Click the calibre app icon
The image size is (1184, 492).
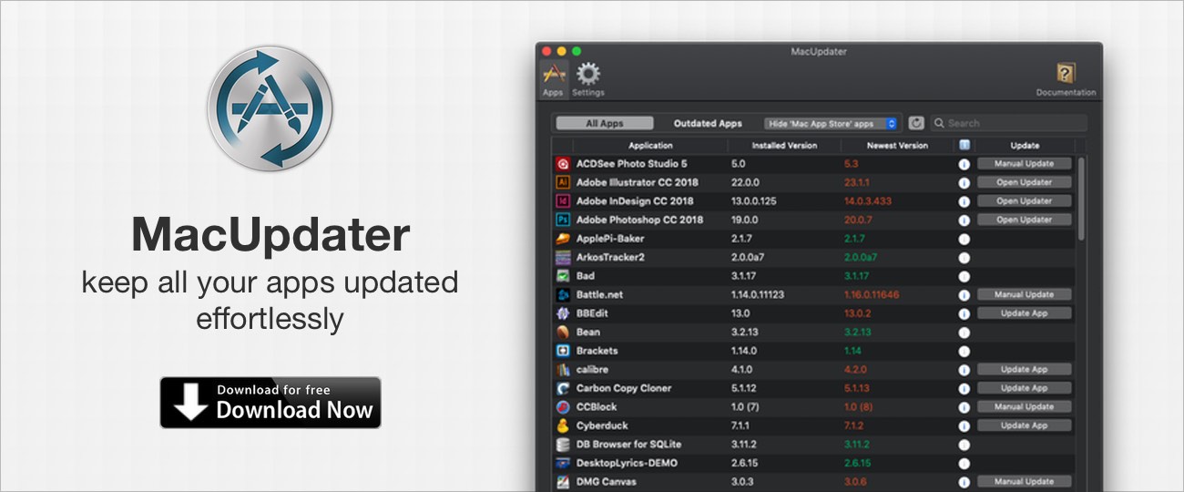[562, 369]
